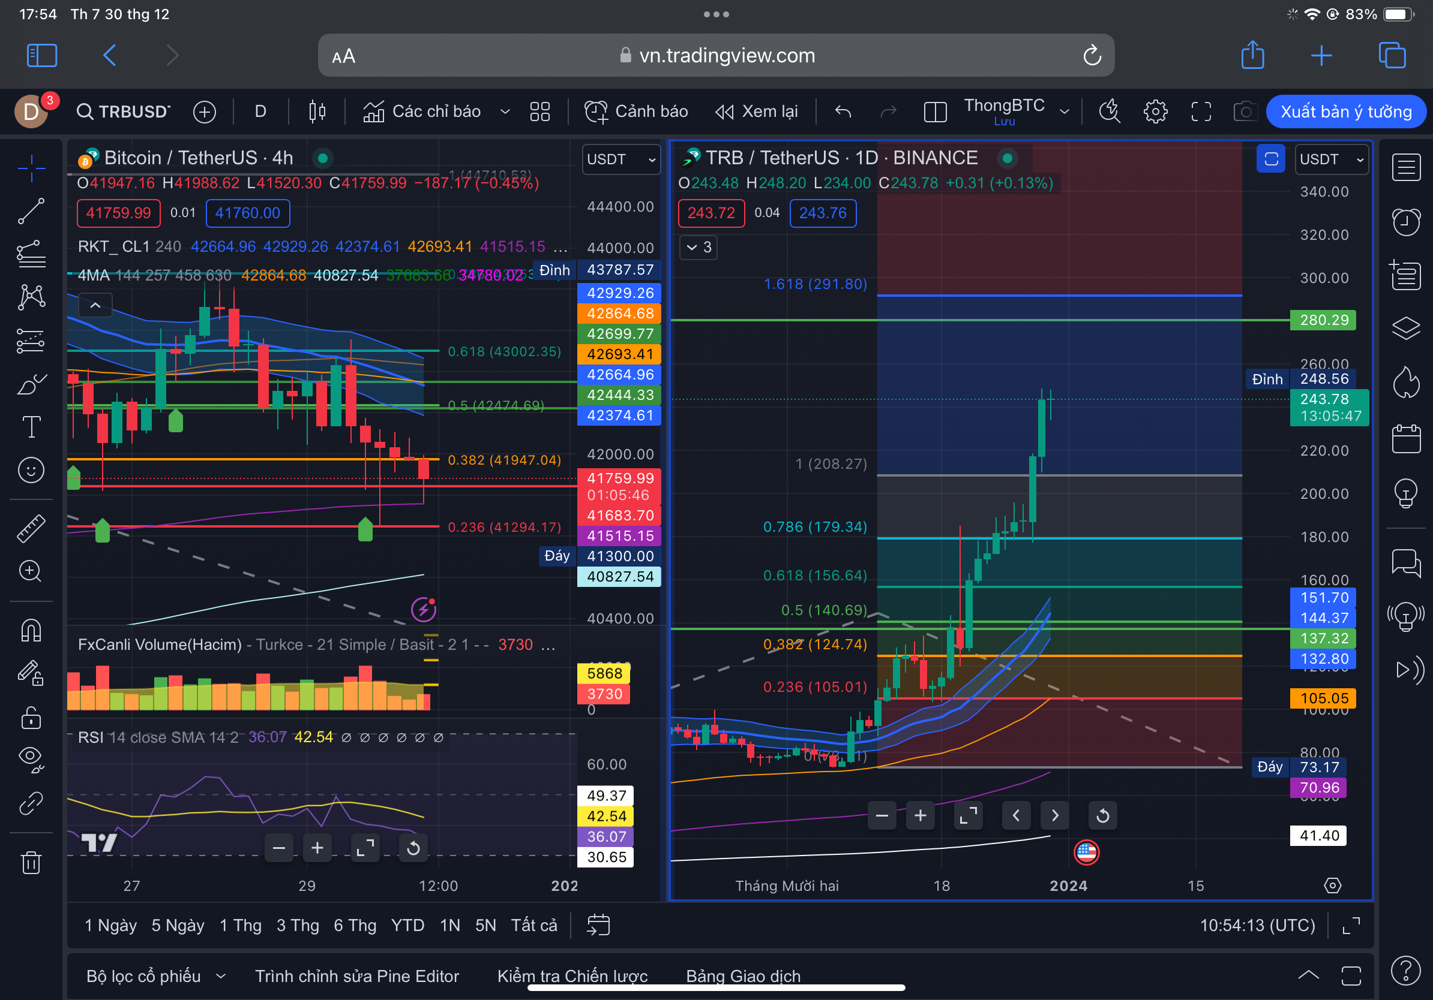Open the watchlist panel in right sidebar
1433x1000 pixels.
pos(1405,168)
